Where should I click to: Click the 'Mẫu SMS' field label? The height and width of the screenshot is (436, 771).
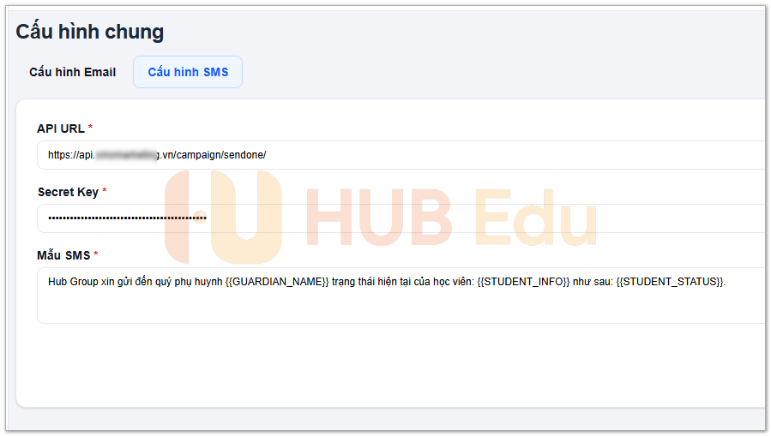64,254
